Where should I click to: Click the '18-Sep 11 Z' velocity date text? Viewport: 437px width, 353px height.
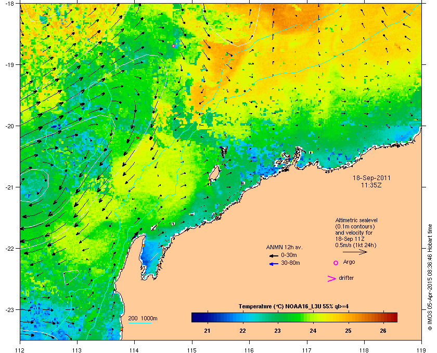350,239
